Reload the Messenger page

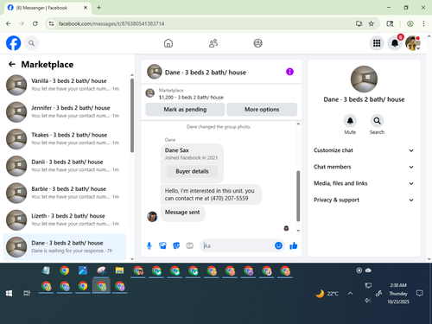click(35, 23)
